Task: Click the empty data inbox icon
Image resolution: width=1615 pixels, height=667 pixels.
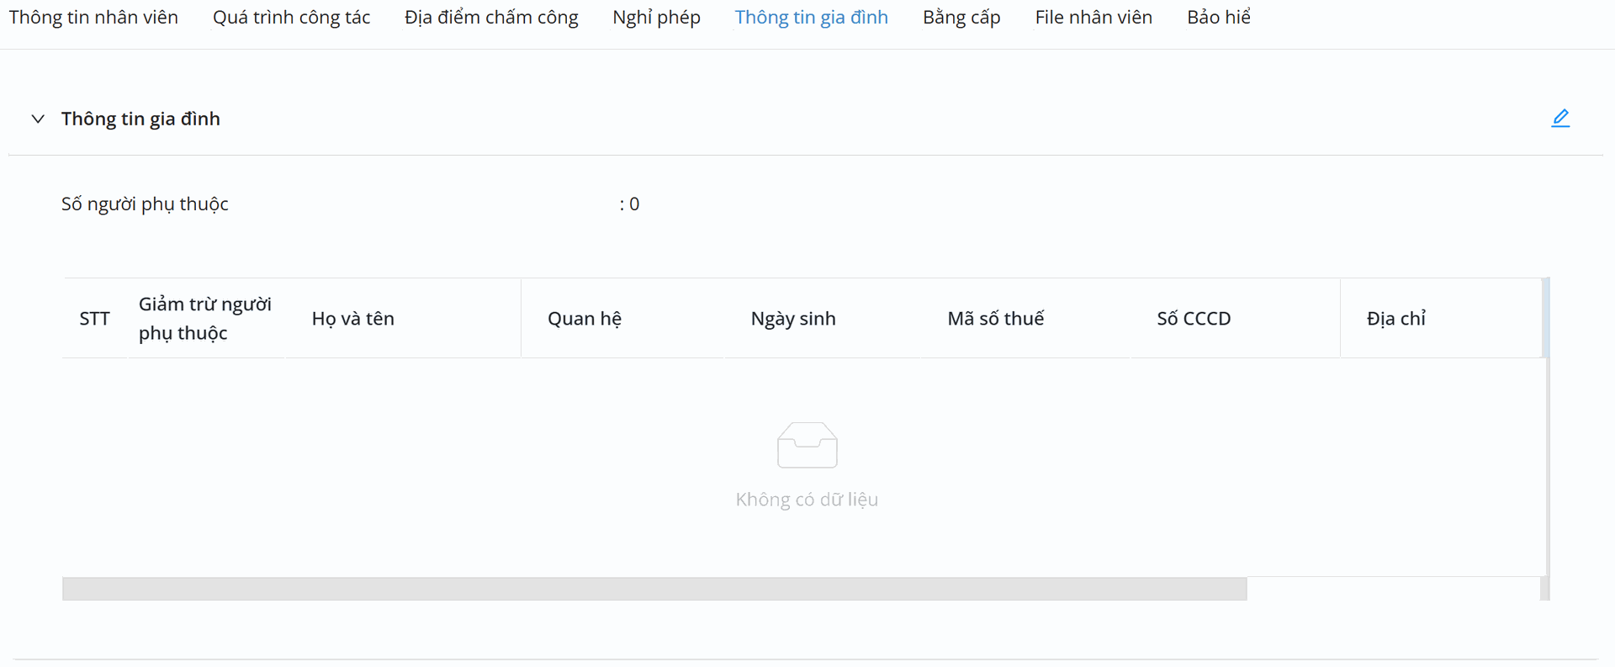Action: pos(807,445)
